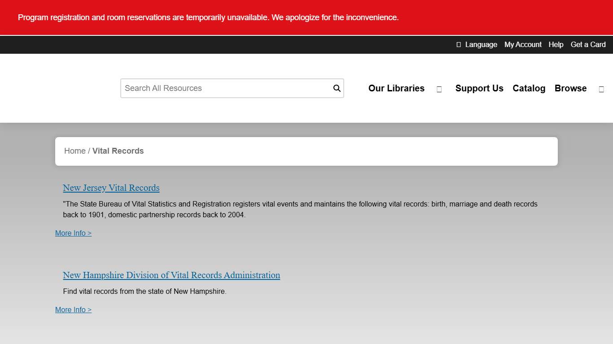Return to Home via the breadcrumb
This screenshot has width=613, height=344.
pos(74,151)
